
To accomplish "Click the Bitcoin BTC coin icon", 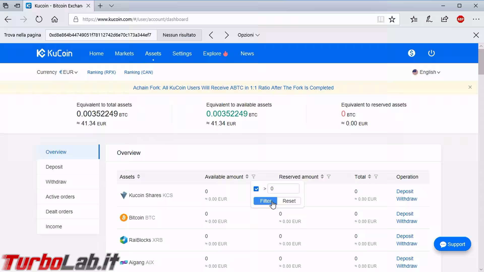I will tap(124, 218).
